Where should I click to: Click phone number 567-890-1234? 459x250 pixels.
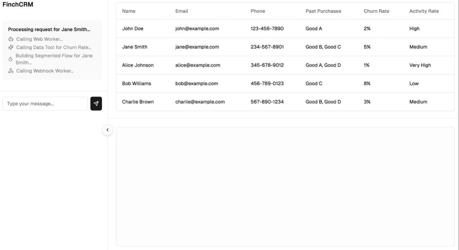(x=267, y=102)
